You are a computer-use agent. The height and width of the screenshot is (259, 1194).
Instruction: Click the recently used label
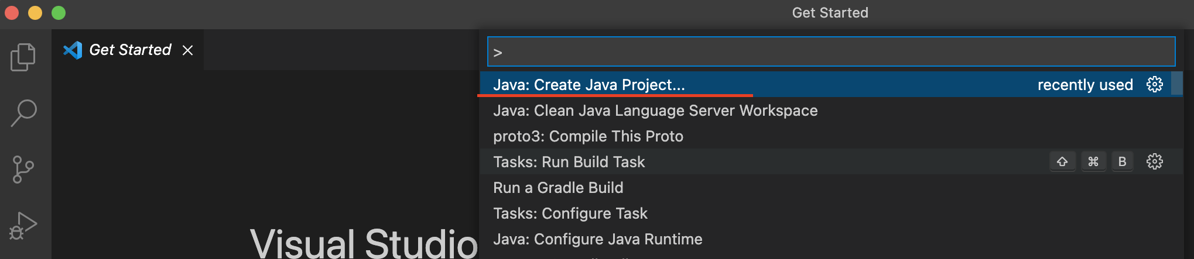point(1085,85)
